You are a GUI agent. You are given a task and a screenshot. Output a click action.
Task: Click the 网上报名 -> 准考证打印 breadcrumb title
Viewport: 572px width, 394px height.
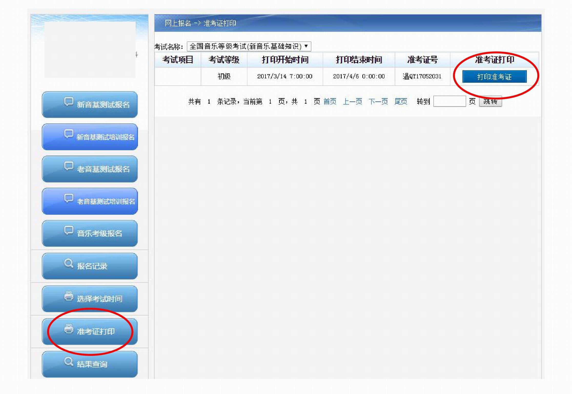click(x=200, y=23)
